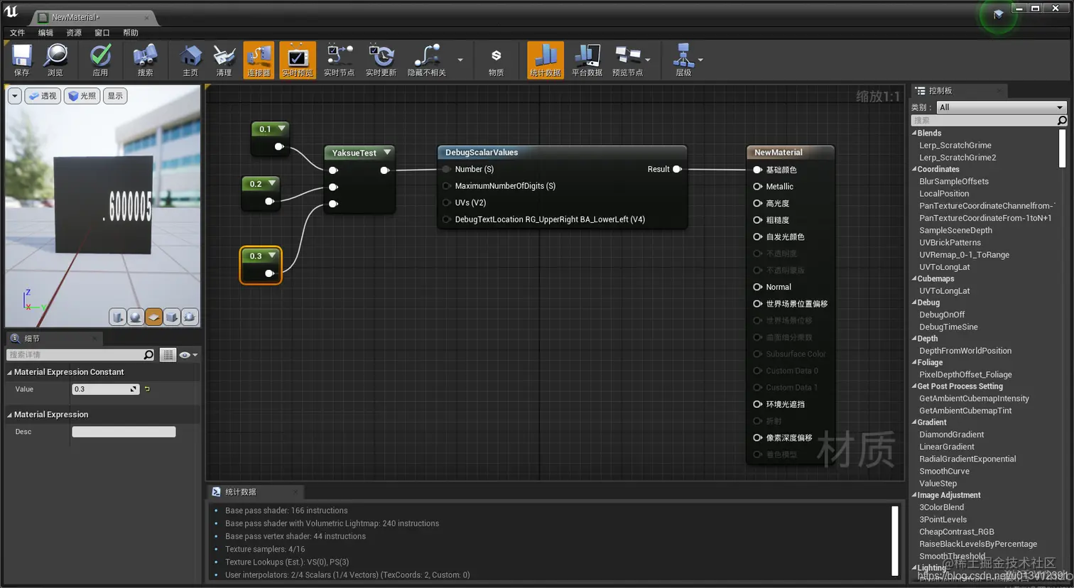The height and width of the screenshot is (588, 1074).
Task: Click the 清理 (Clean Up) toolbar icon
Action: (224, 60)
